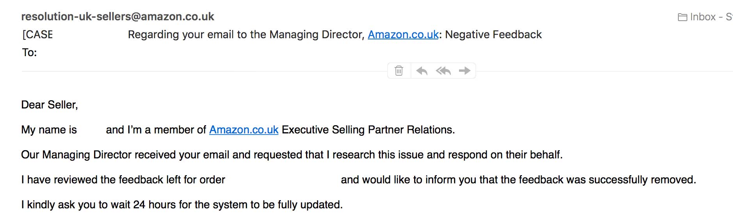Viewport: 733px width, 220px height.
Task: Delete this email with the trash icon
Action: tap(399, 71)
